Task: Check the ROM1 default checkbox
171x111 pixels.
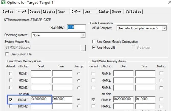Action: point(10,73)
